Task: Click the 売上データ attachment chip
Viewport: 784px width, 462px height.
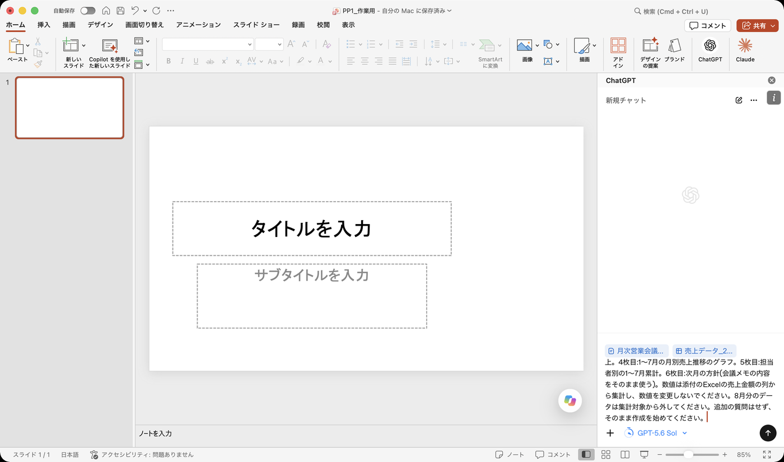Action: coord(704,351)
